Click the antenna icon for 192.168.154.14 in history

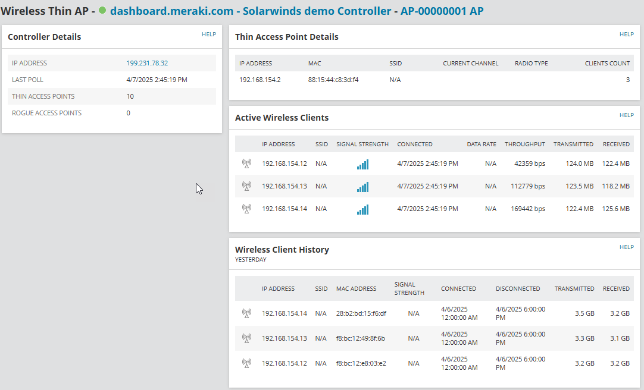pyautogui.click(x=246, y=313)
